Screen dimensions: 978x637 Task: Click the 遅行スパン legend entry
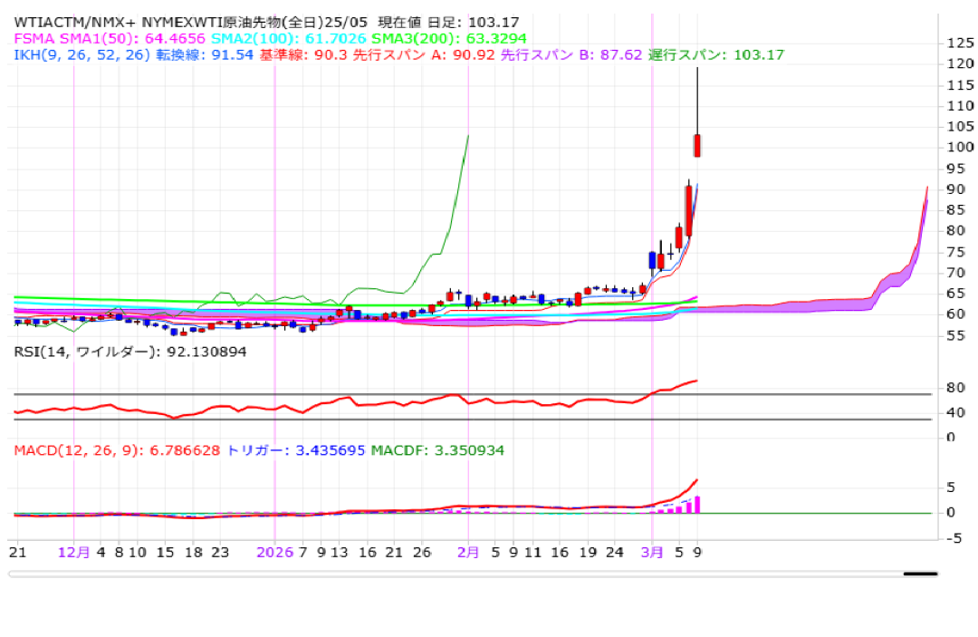click(715, 54)
